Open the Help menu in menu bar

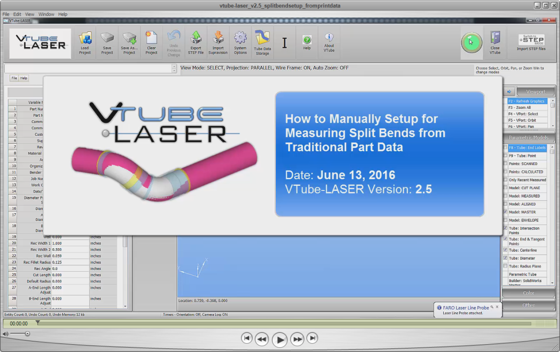pyautogui.click(x=63, y=14)
